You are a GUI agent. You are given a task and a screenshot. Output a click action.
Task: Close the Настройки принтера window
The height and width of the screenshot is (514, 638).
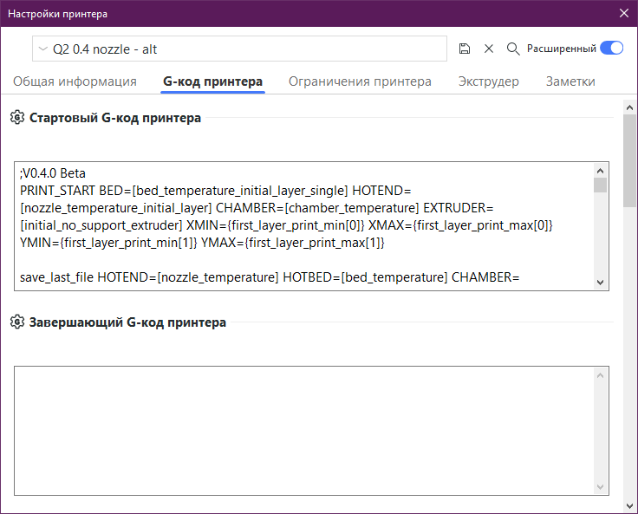point(623,12)
